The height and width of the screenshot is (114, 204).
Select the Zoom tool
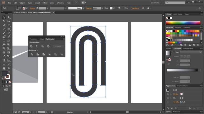coord(9,68)
